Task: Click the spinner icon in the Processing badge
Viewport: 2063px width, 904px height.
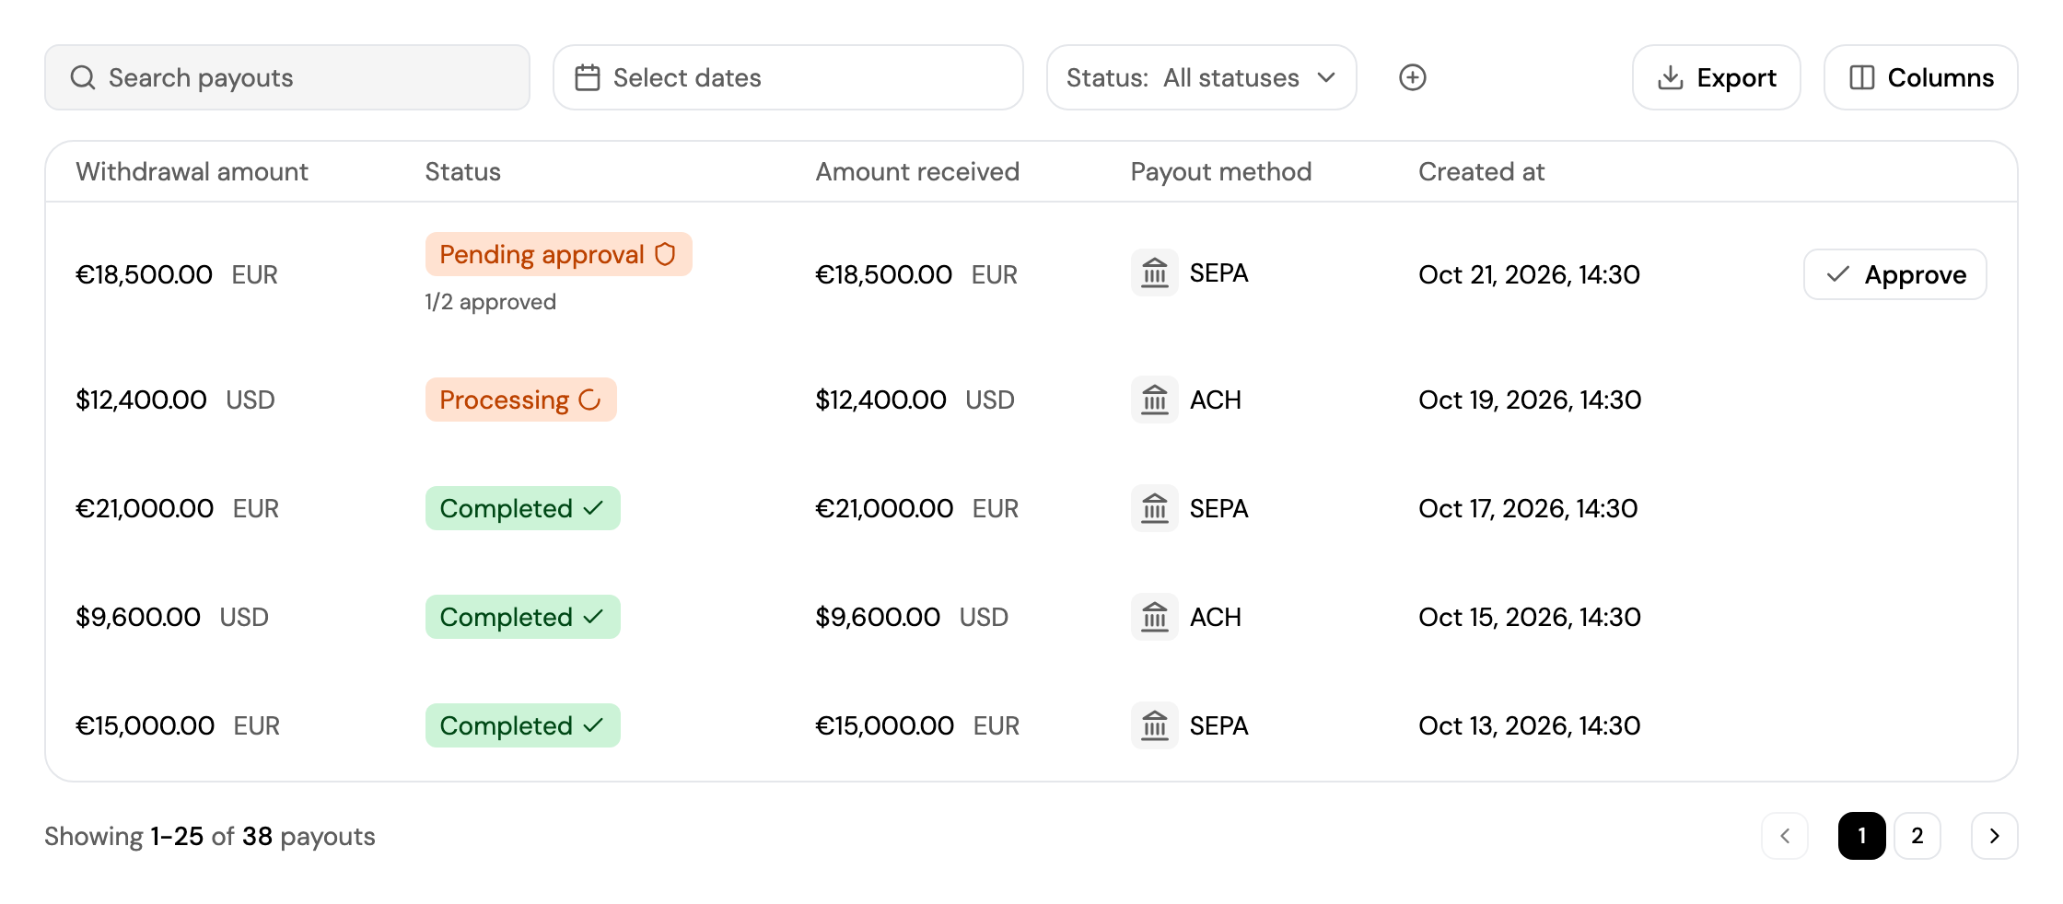Action: pos(589,400)
